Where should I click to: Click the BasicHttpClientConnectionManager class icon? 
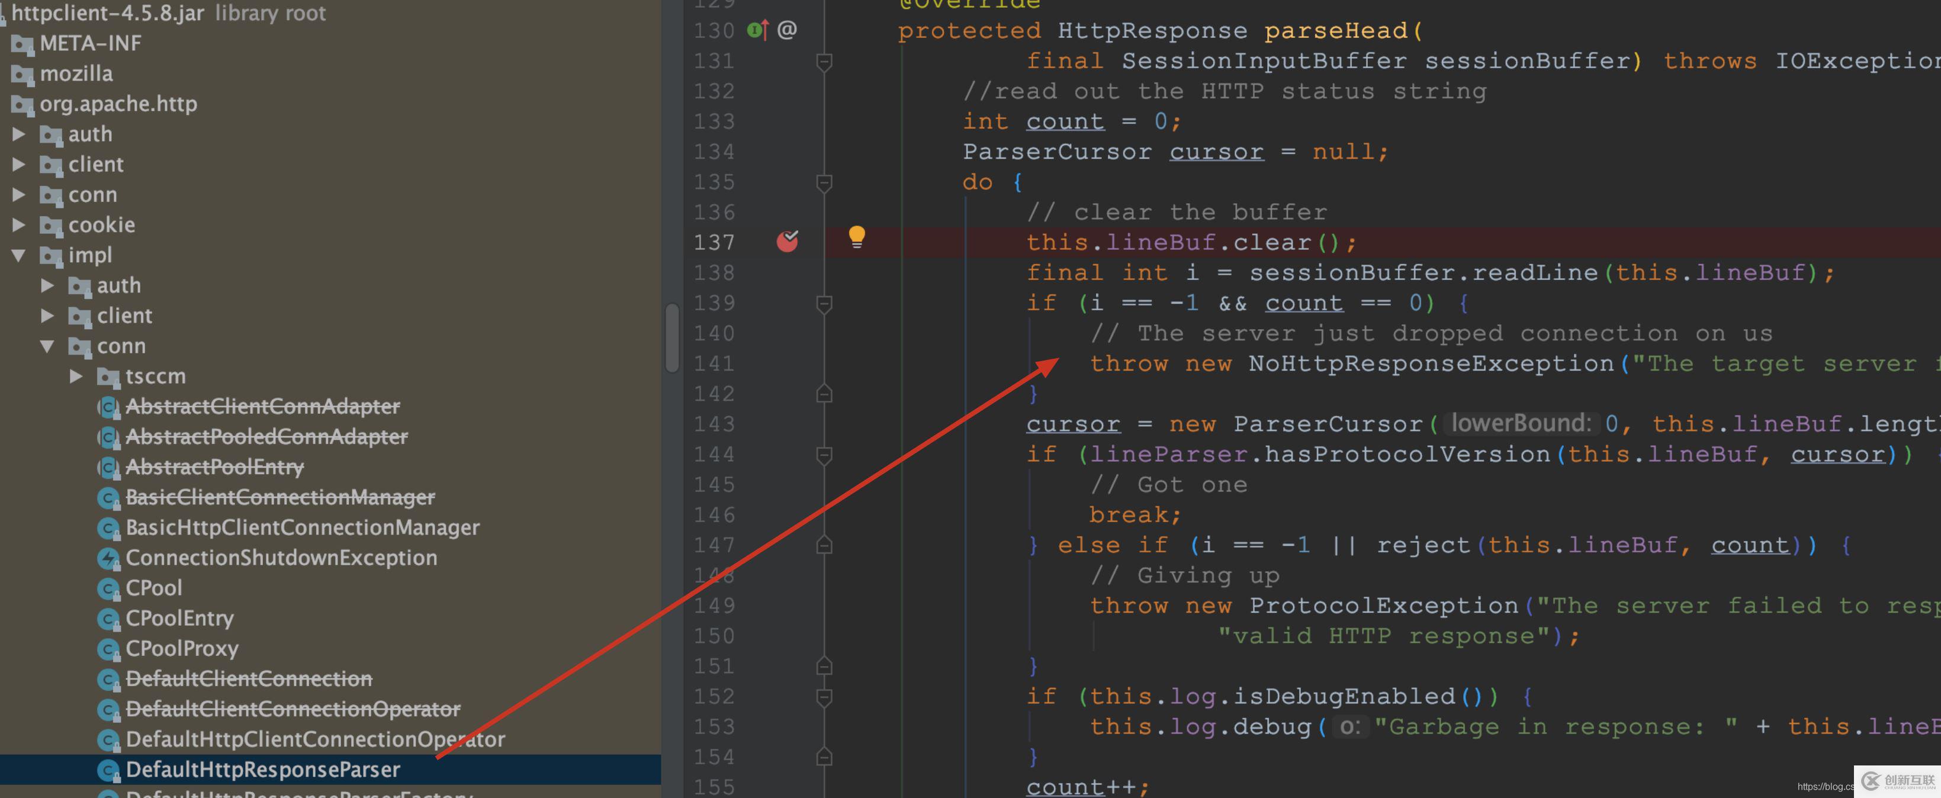click(108, 528)
